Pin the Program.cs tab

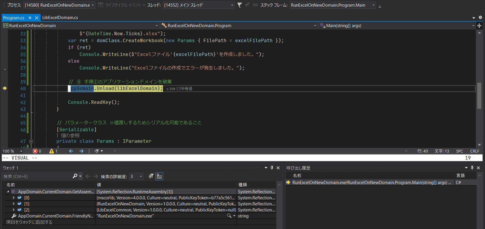[30, 18]
